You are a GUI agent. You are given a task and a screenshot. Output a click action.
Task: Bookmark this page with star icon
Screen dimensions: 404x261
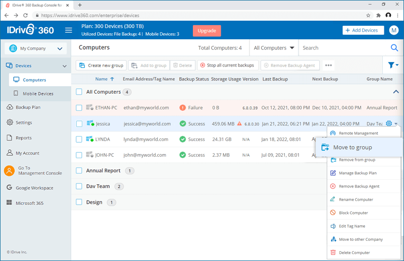(x=368, y=16)
